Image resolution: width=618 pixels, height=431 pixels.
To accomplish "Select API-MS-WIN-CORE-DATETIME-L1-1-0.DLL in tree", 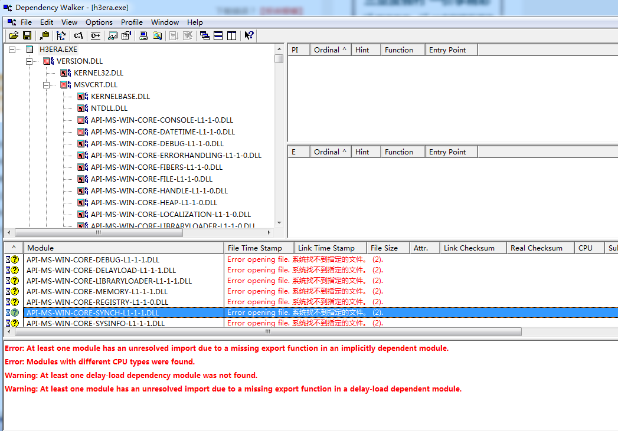I will (x=163, y=132).
